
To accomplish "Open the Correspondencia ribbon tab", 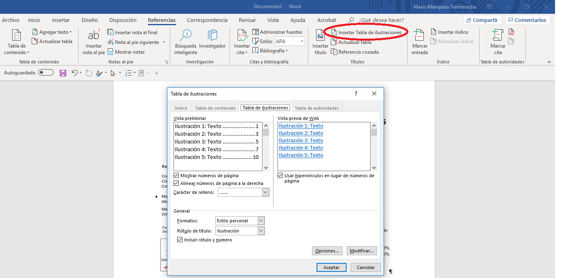I will 207,20.
